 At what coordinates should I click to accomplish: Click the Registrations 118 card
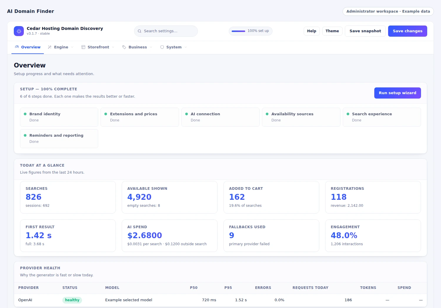coord(373,197)
